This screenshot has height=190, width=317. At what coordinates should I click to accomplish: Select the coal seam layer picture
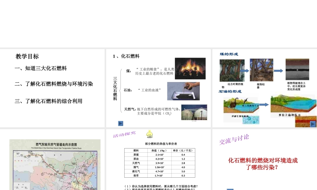[x=297, y=69]
